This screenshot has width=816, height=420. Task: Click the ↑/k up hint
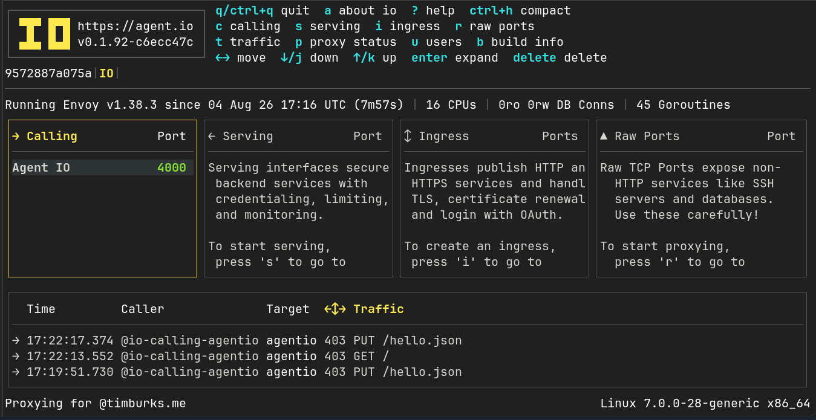(x=375, y=58)
